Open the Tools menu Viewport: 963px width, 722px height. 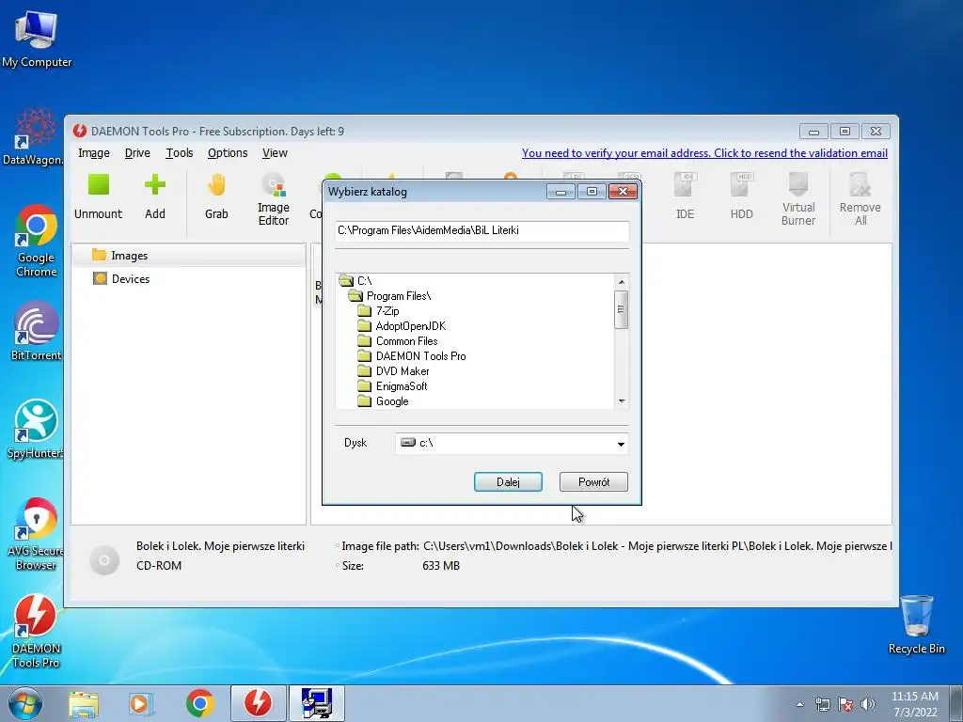180,153
